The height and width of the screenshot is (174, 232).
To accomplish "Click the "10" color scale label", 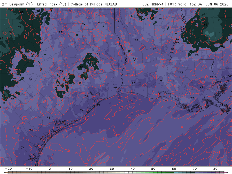I will [70, 169].
